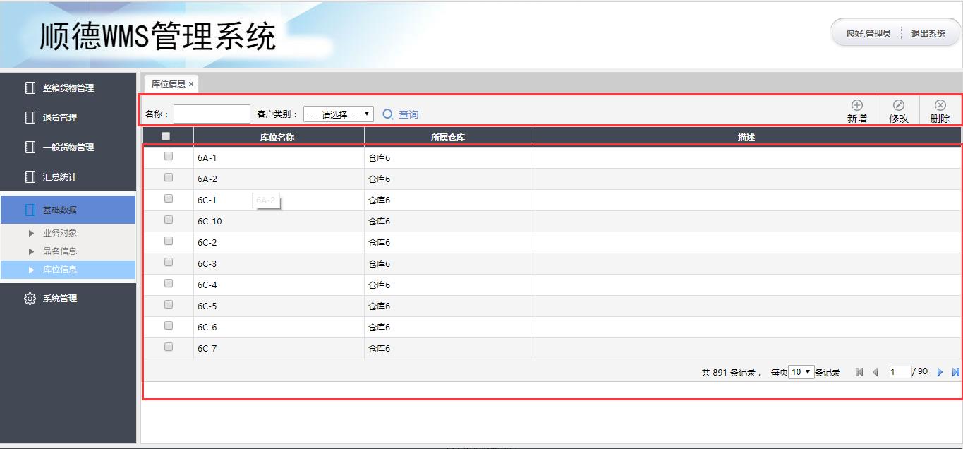Viewport: 963px width, 449px height.
Task: Click the 退出系统 logout link
Action: [x=928, y=34]
